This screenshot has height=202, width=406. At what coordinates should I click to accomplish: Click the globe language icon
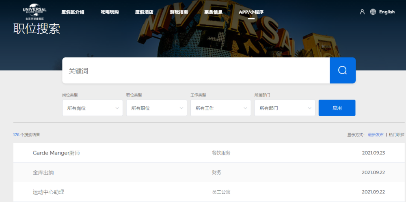(373, 12)
